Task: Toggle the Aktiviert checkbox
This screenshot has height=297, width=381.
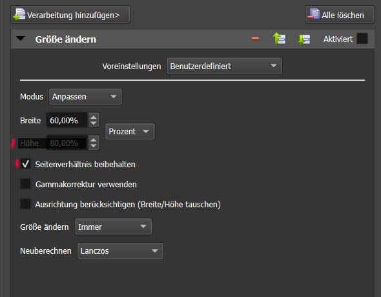Action: click(362, 39)
